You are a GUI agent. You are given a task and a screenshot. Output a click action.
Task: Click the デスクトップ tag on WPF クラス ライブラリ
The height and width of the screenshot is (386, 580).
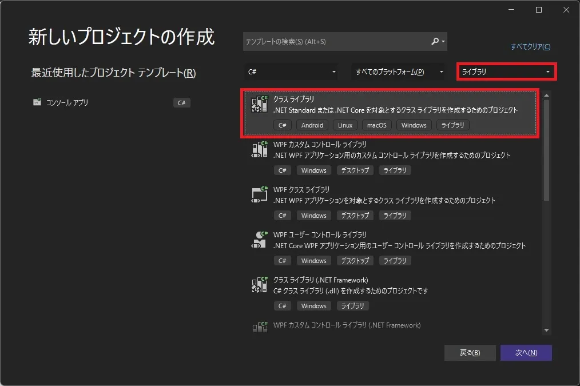tap(355, 215)
